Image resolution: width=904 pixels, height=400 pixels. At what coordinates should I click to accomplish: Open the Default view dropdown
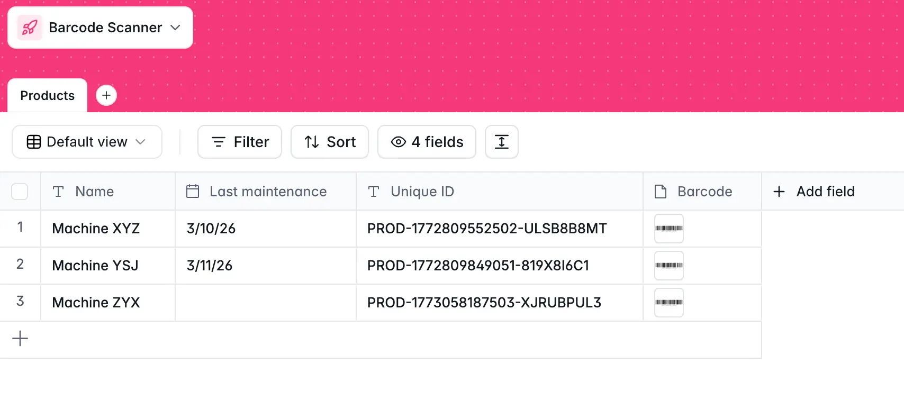86,142
